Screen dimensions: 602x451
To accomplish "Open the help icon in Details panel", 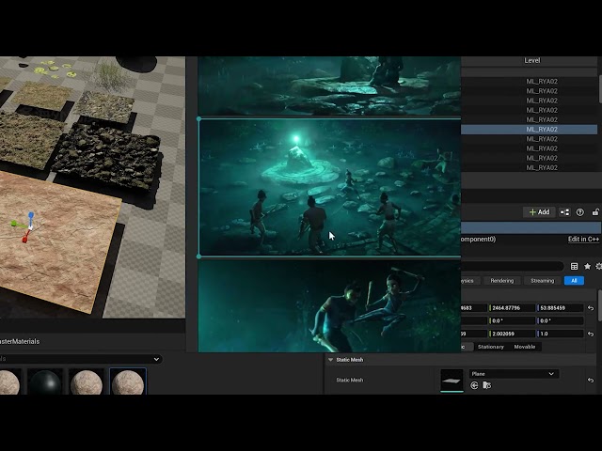I will pos(579,212).
